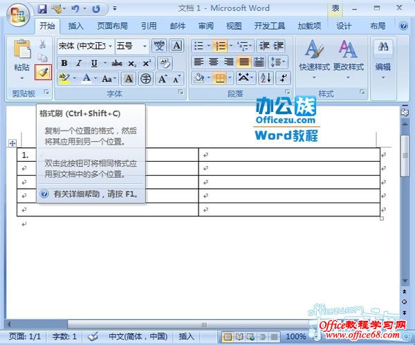Open the Change Styles menu
Viewport: 415px width, 345px height.
coord(349,59)
